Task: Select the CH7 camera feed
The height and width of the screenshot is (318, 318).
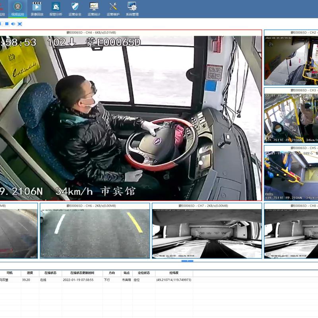Action: pyautogui.click(x=207, y=233)
